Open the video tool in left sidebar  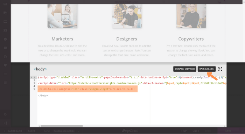click(x=5, y=39)
